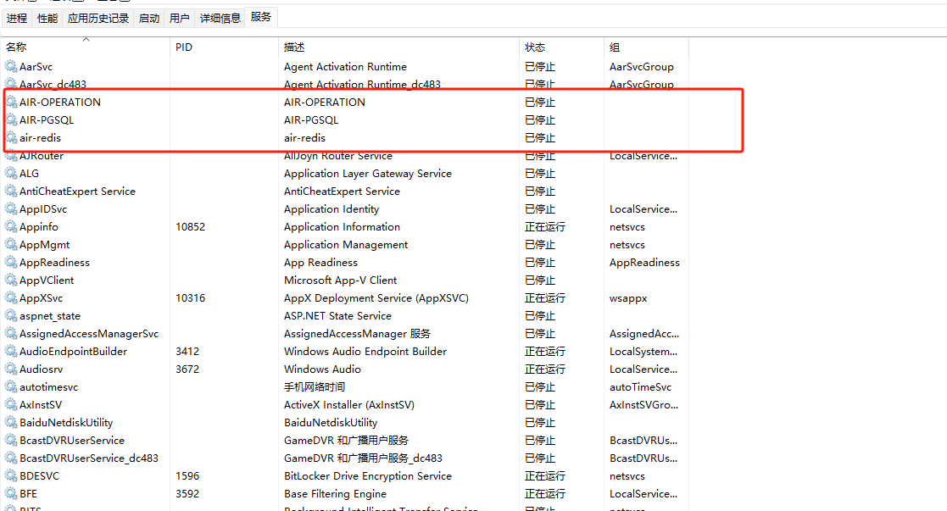Click the AarSvc service gear icon
This screenshot has width=947, height=511.
coord(12,66)
